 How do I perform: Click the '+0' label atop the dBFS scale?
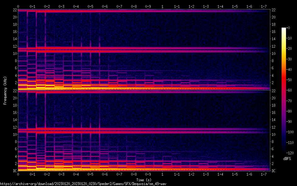288,28
